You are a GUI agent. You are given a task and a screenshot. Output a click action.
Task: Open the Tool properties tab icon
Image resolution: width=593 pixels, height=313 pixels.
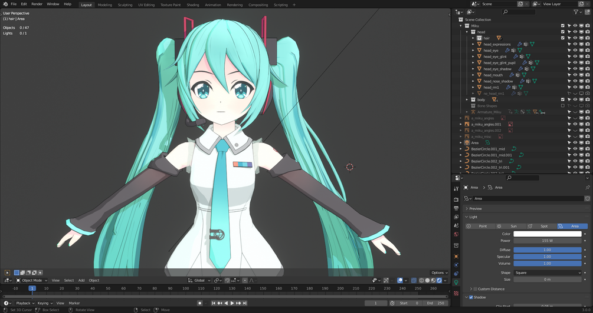[456, 188]
